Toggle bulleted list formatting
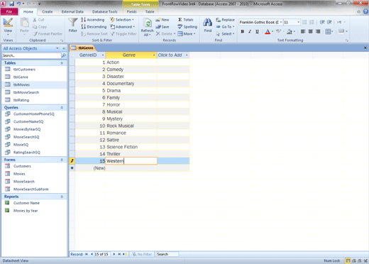Viewport: 369px width, 264px height. tap(304, 22)
